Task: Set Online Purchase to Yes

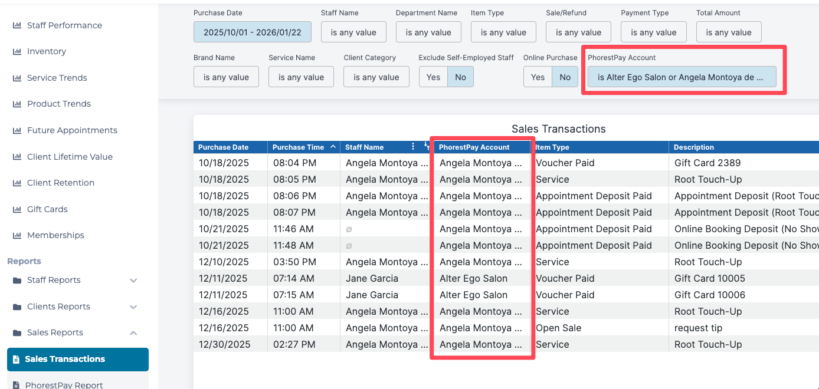Action: (538, 77)
